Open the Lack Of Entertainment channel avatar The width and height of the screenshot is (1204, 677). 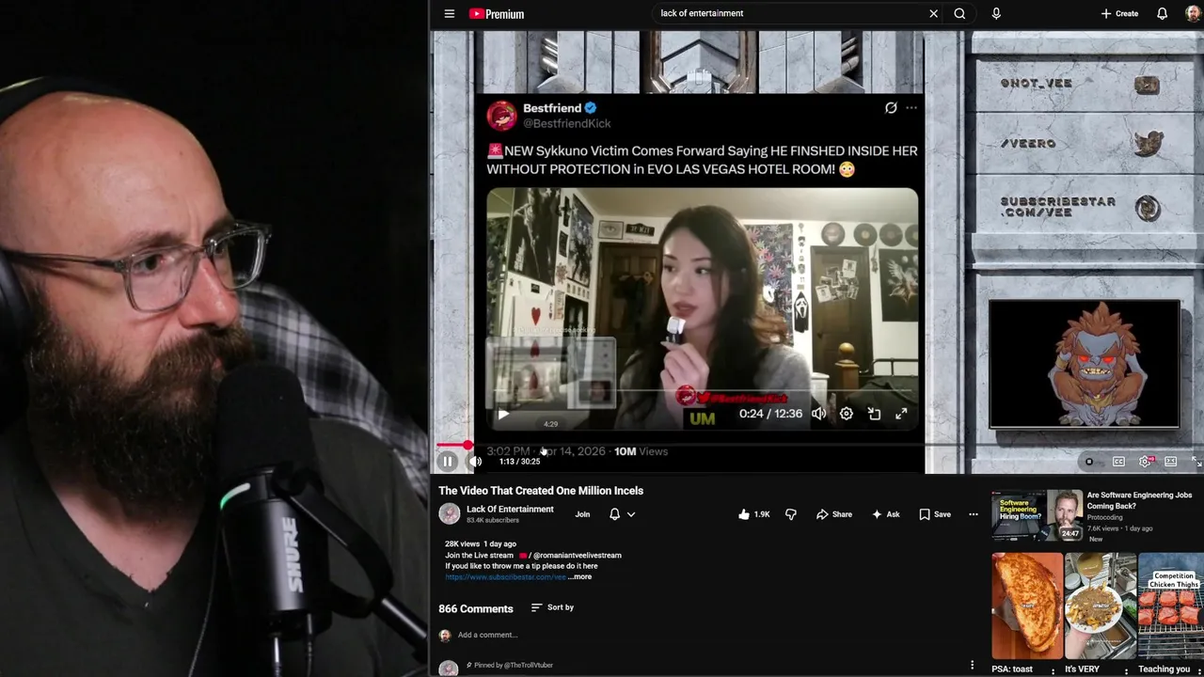click(x=450, y=513)
